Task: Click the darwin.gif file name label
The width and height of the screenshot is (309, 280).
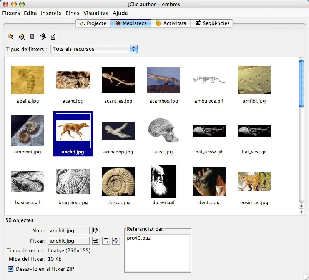Action: pyautogui.click(x=164, y=203)
